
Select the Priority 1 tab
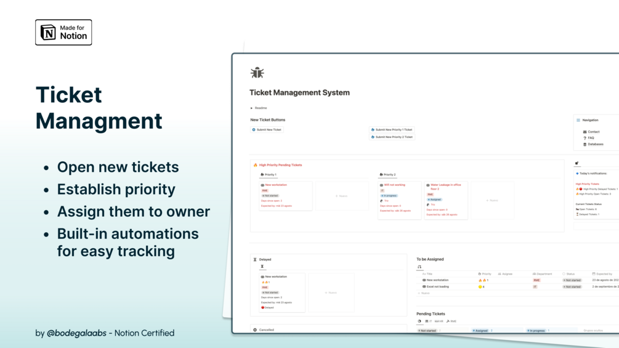pos(269,174)
